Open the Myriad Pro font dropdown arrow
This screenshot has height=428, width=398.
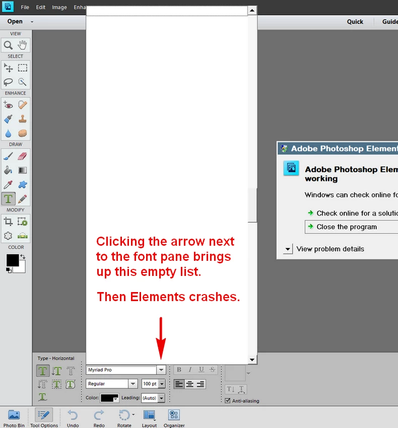tap(161, 370)
